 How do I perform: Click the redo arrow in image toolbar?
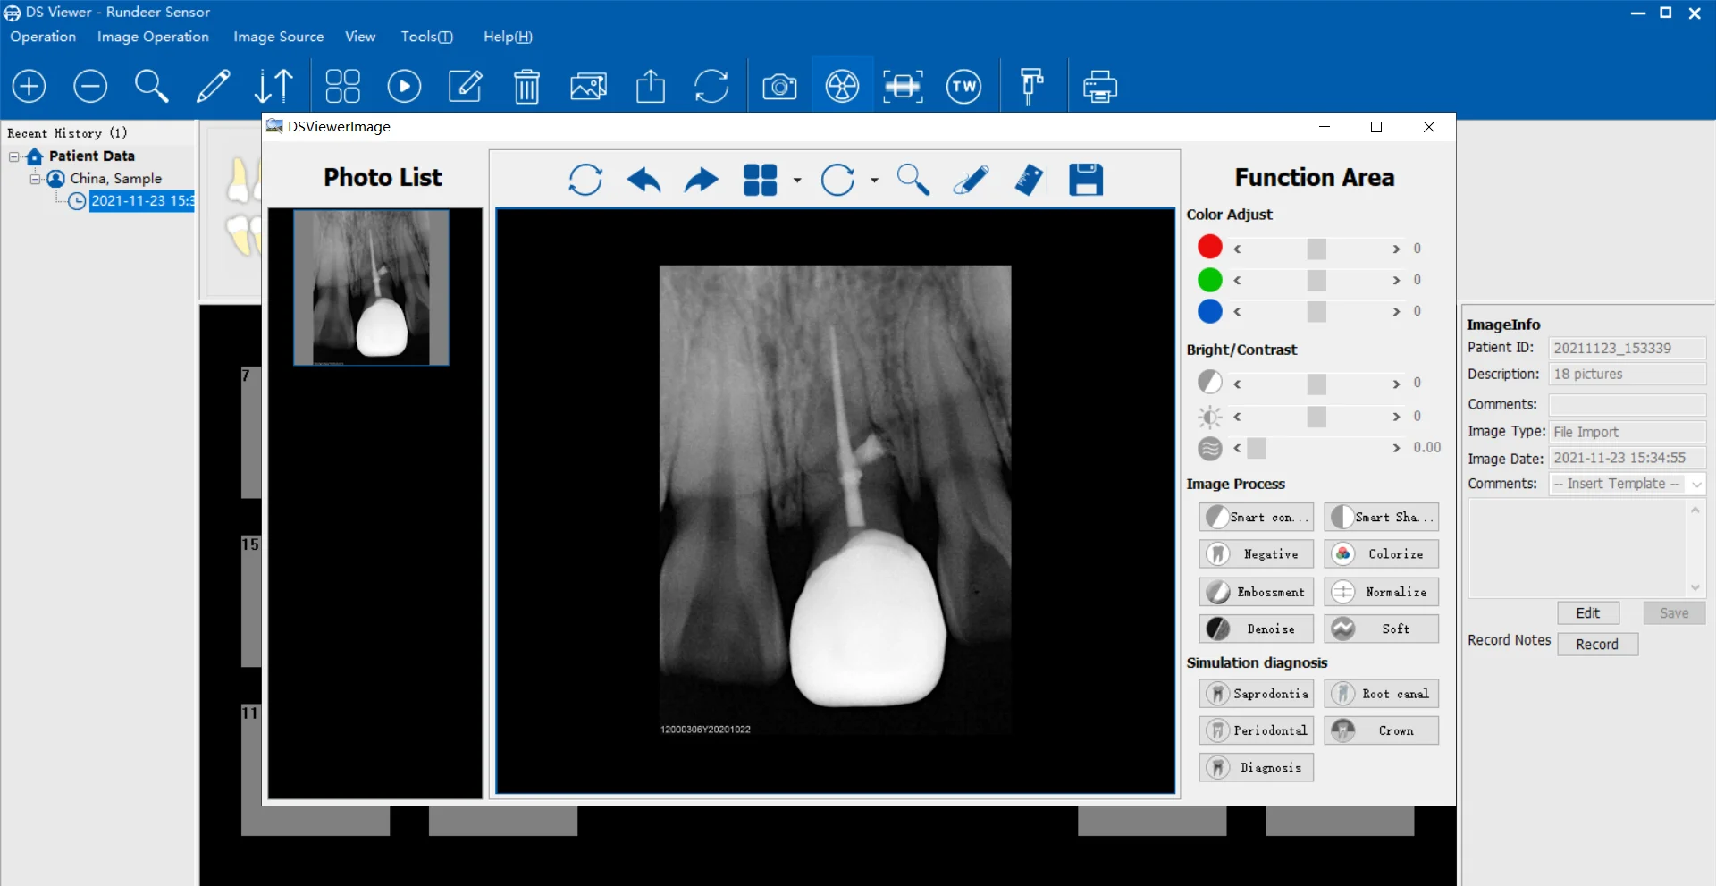coord(702,180)
